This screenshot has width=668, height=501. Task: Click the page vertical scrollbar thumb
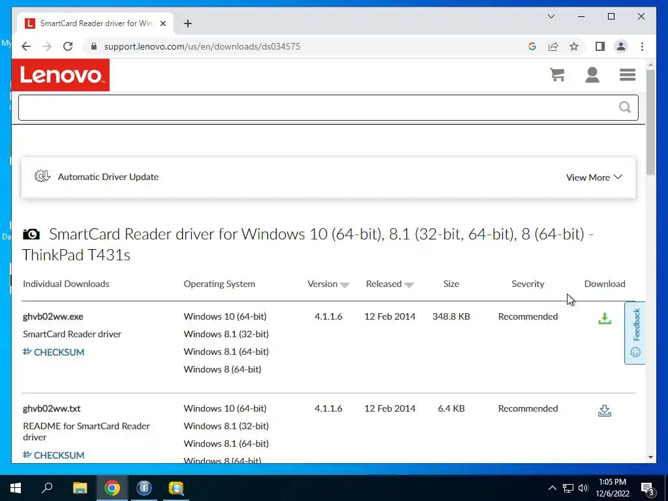(x=650, y=121)
